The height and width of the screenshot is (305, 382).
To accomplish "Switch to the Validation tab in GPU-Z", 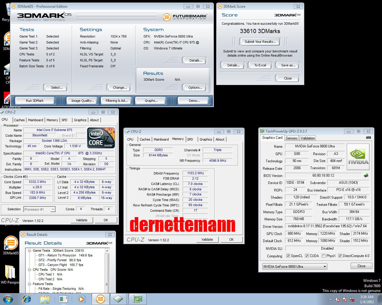I will 307,138.
